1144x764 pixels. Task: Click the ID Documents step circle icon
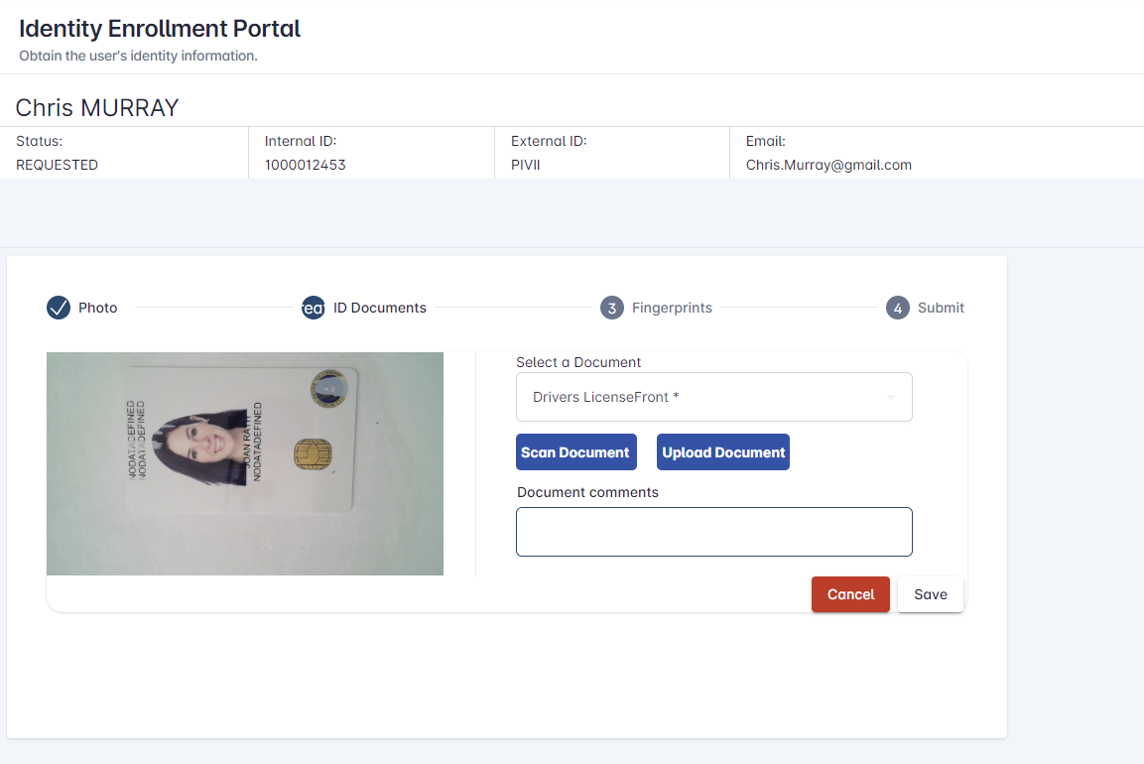pos(314,308)
